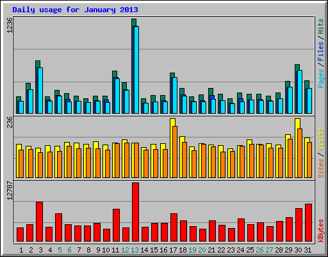Viewport: 328px width, 257px height.
Task: Click green weekend day label 20
Action: pos(202,250)
